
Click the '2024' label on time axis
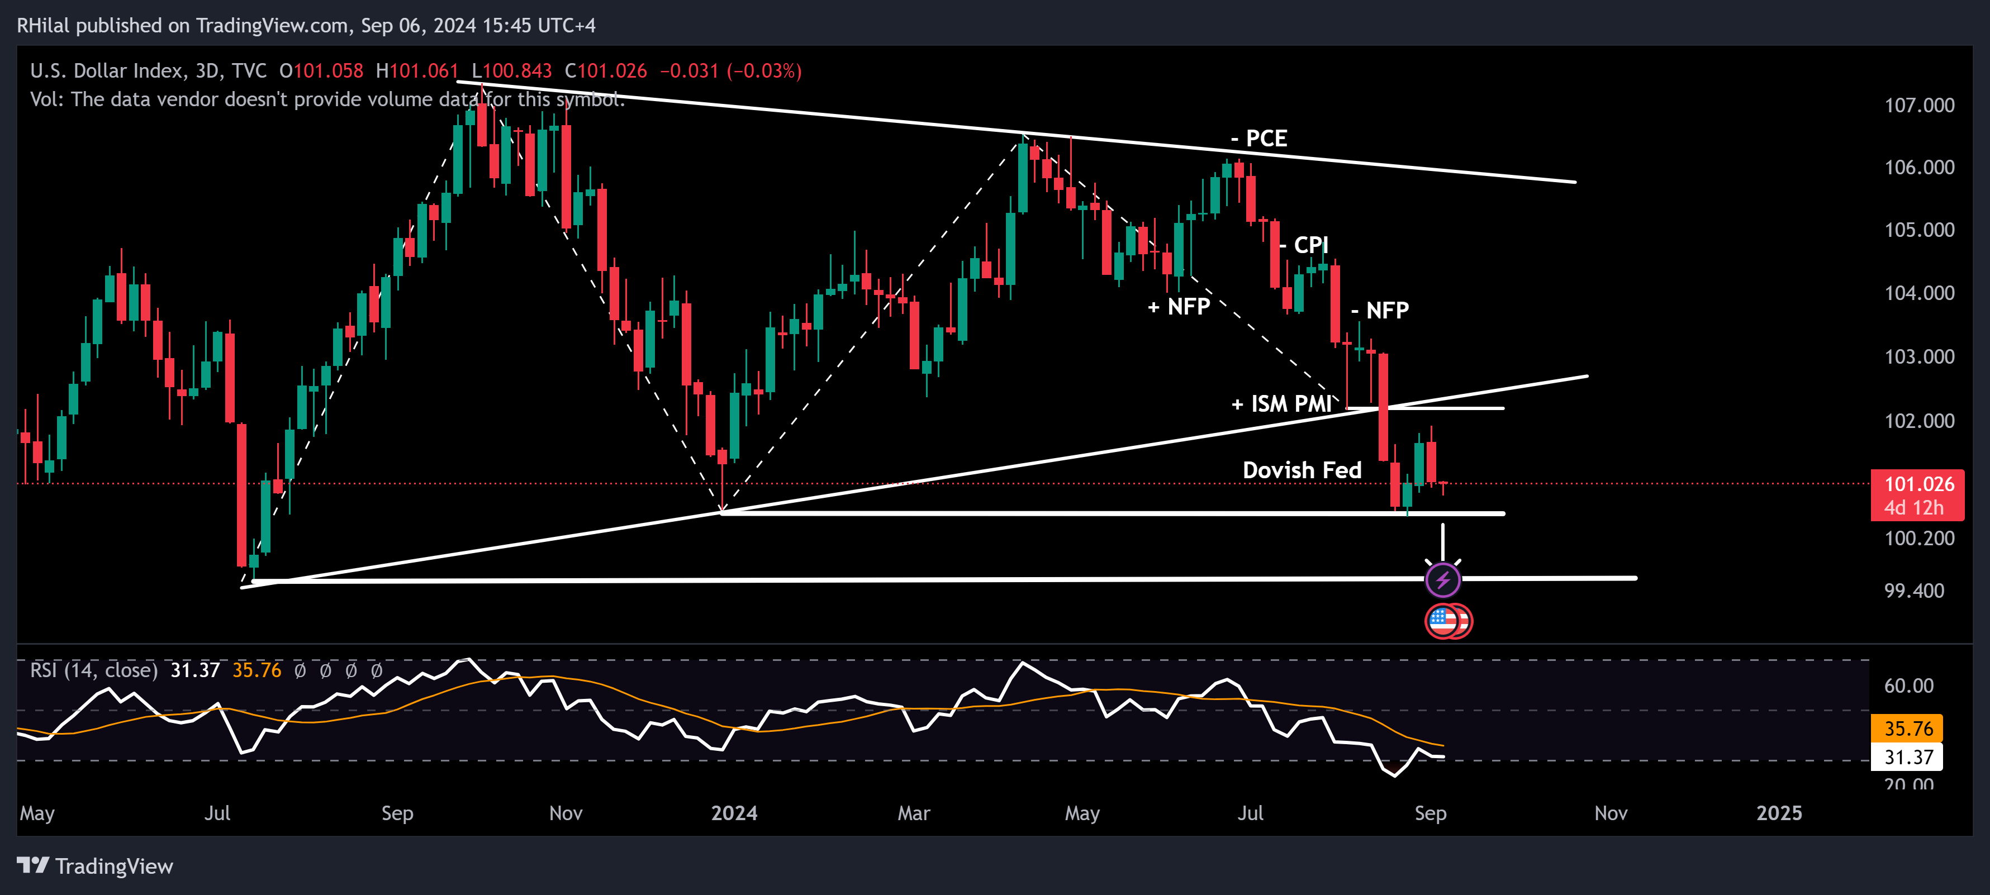[734, 813]
